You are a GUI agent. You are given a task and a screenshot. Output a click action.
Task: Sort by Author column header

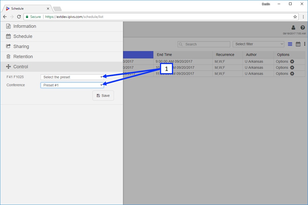pos(258,55)
